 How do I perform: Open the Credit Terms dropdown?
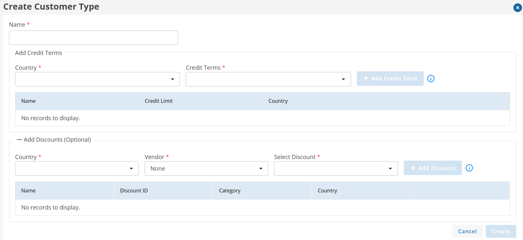click(268, 79)
